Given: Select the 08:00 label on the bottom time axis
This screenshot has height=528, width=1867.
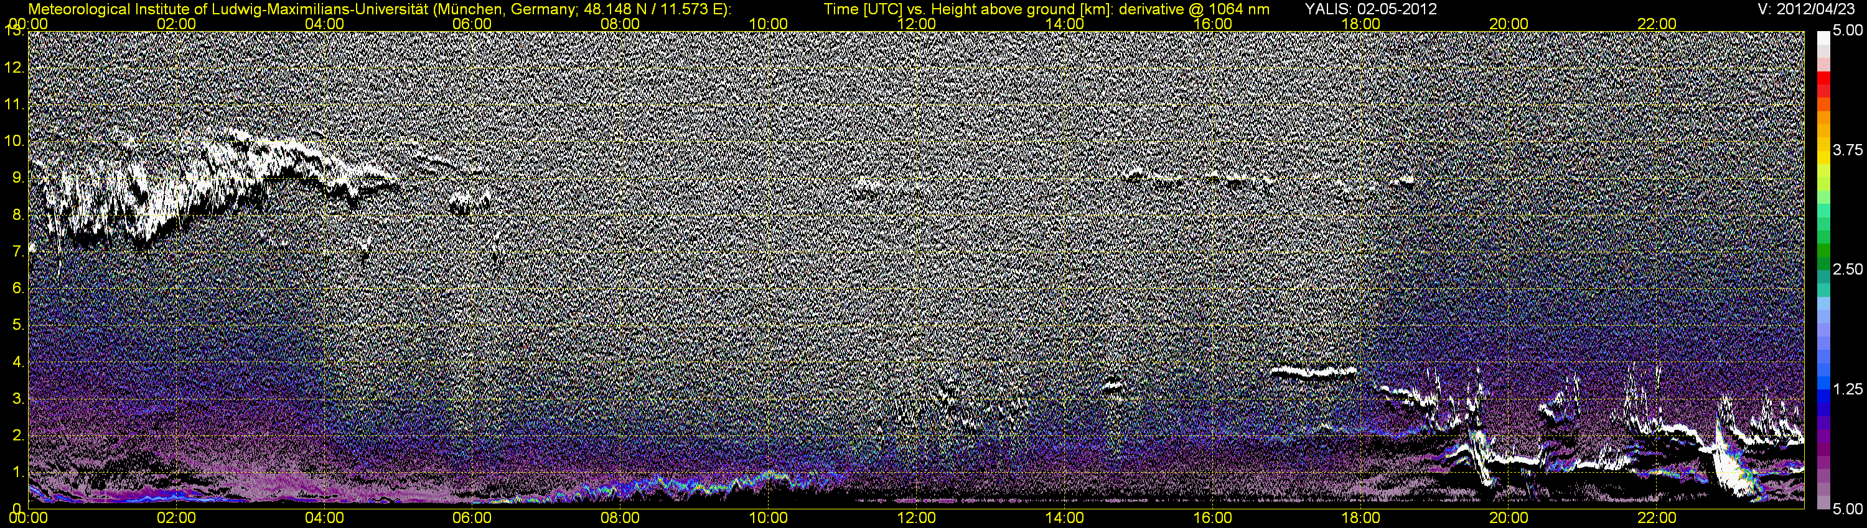Looking at the screenshot, I should tap(620, 519).
